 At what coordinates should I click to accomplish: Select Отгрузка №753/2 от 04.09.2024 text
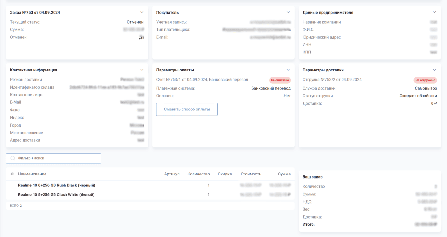tap(332, 80)
